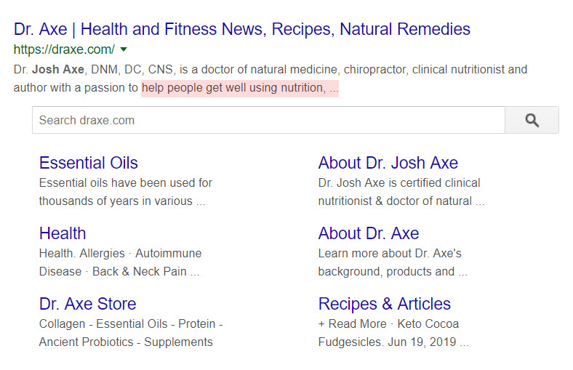The width and height of the screenshot is (573, 370).
Task: Open the Dr. Axe main result title
Action: coord(242,30)
